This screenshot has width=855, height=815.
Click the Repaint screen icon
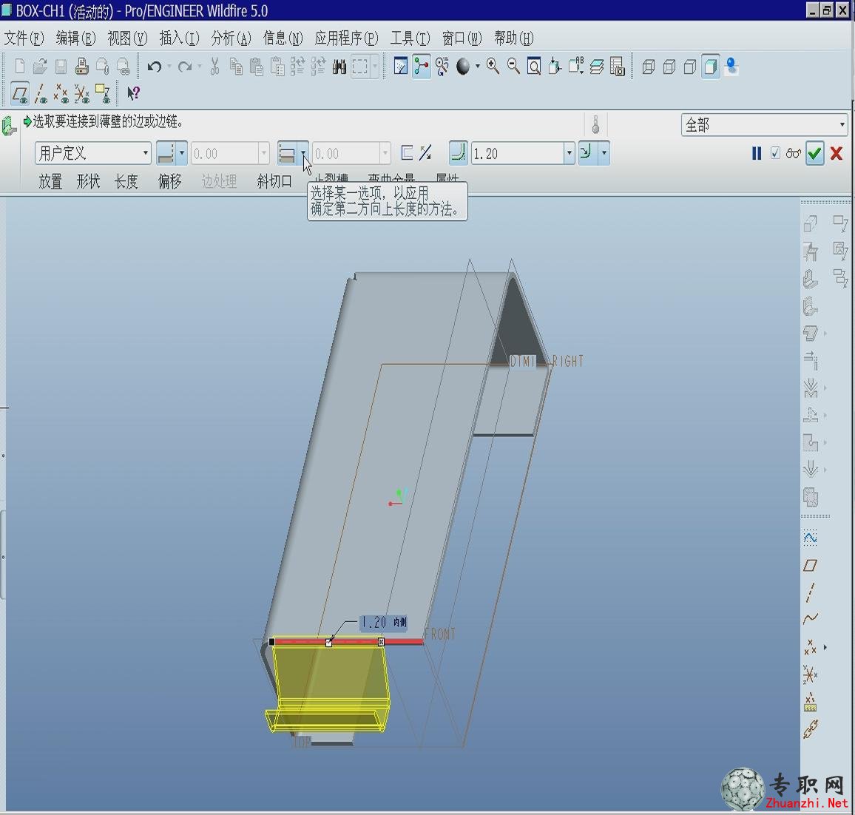click(401, 67)
